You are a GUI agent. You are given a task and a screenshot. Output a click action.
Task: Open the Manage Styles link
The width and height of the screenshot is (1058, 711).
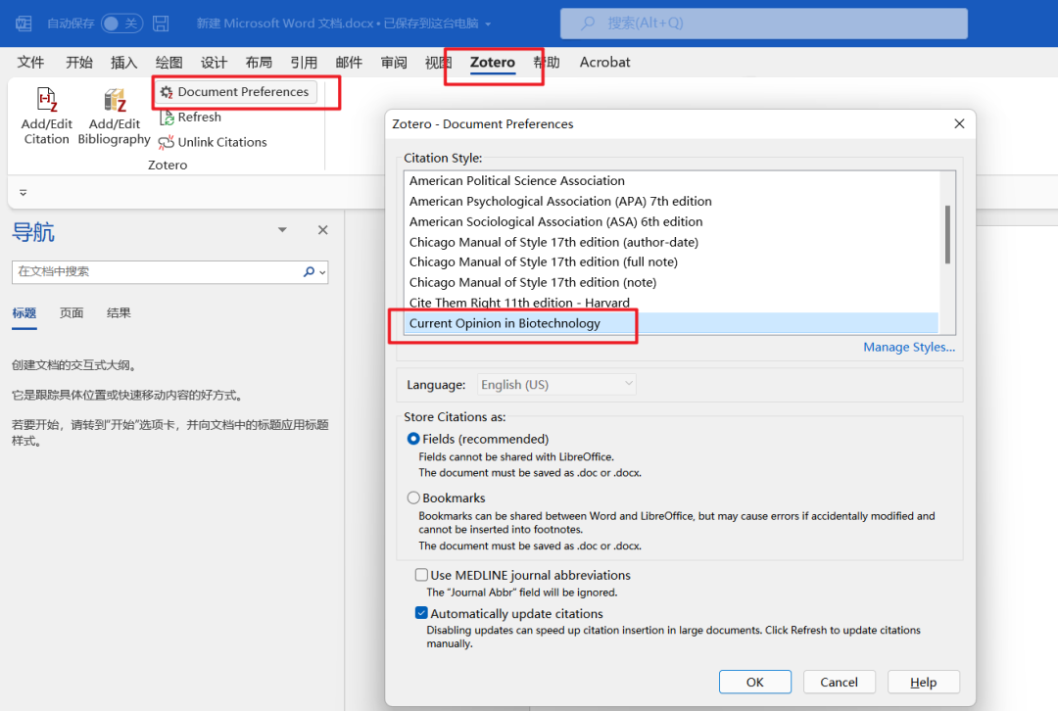tap(909, 348)
